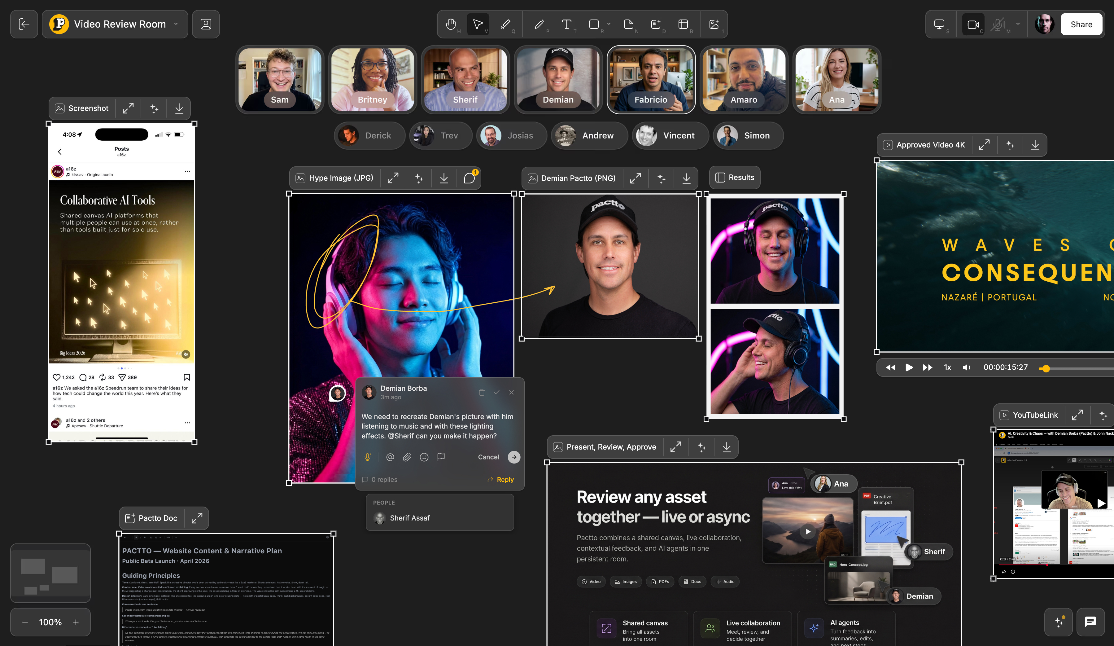Viewport: 1114px width, 646px height.
Task: Mark the comment as resolved
Action: (x=496, y=392)
